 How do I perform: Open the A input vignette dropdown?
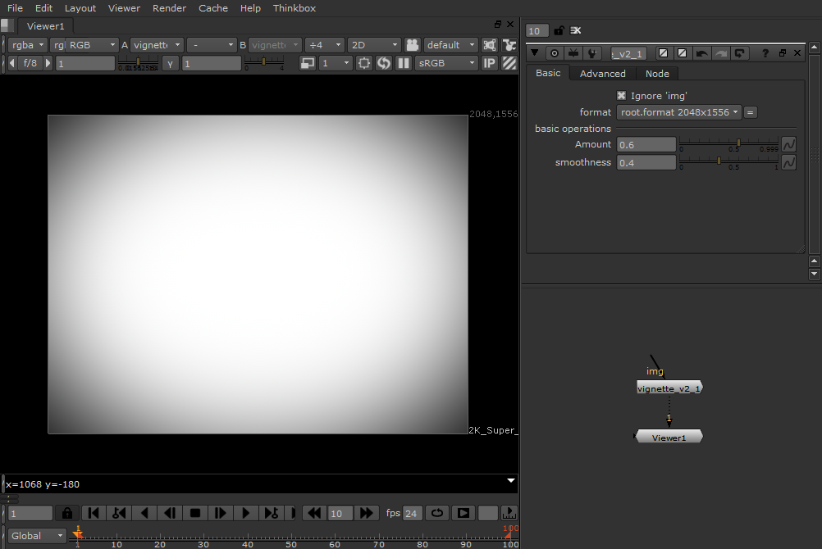tap(156, 45)
